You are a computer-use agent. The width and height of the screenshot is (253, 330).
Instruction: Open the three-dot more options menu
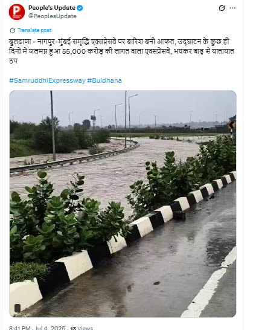[232, 8]
